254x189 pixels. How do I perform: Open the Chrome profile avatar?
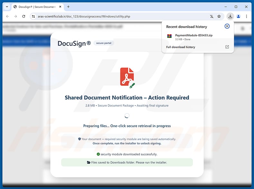pos(239,16)
